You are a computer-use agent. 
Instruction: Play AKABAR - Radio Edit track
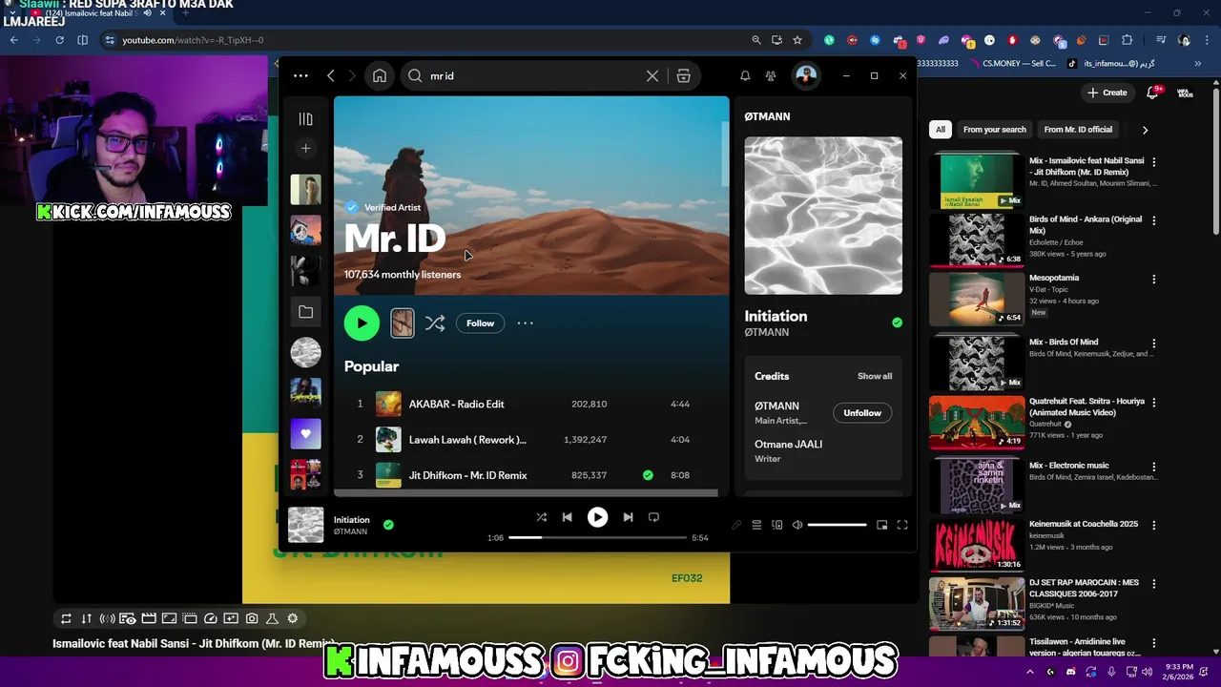tap(529, 404)
